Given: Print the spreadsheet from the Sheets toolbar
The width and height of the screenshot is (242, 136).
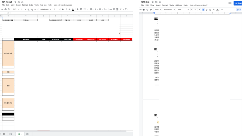Looking at the screenshot, I should 6,9.
